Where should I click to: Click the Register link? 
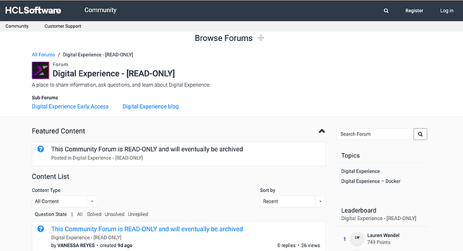pyautogui.click(x=414, y=11)
